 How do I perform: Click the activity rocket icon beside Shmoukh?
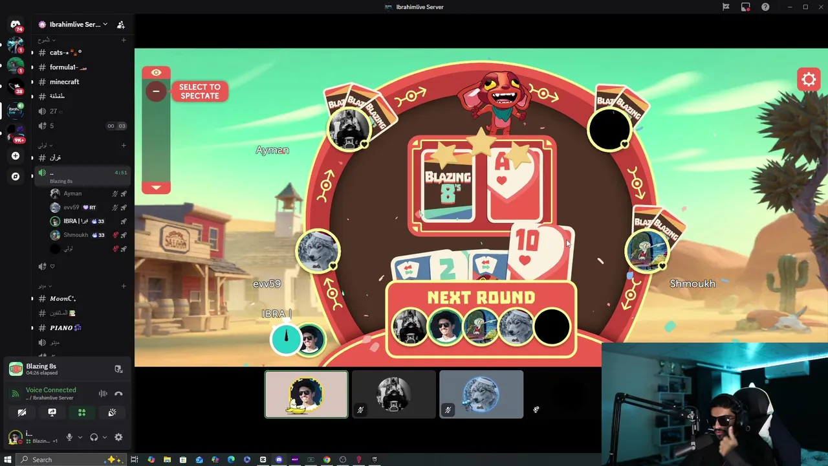pyautogui.click(x=124, y=235)
